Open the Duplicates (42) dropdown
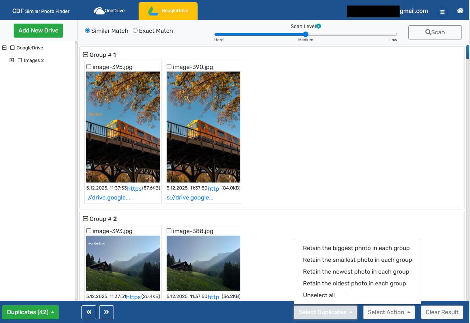Viewport: 470px width, 323px height. tap(31, 312)
